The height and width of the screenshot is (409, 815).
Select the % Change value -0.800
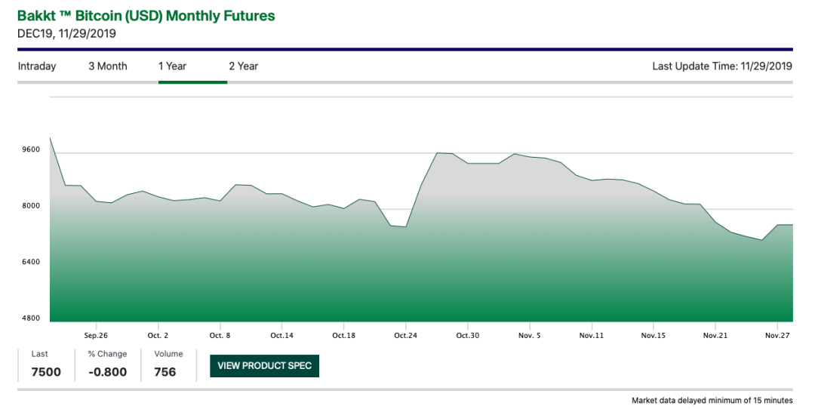[108, 372]
